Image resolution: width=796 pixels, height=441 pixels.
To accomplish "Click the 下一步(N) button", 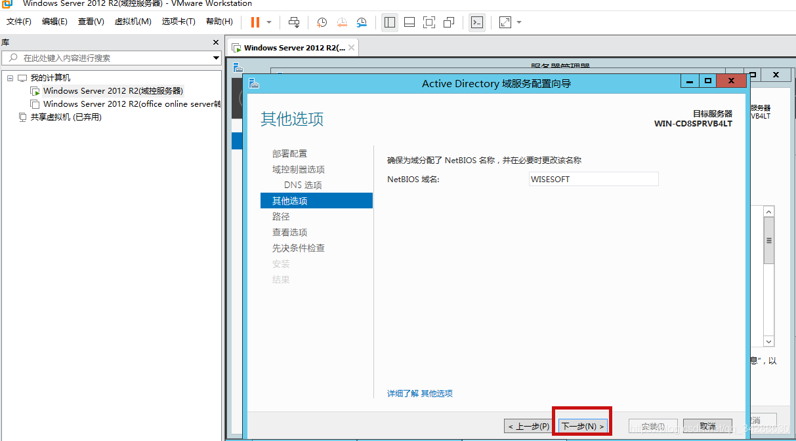I will point(582,427).
